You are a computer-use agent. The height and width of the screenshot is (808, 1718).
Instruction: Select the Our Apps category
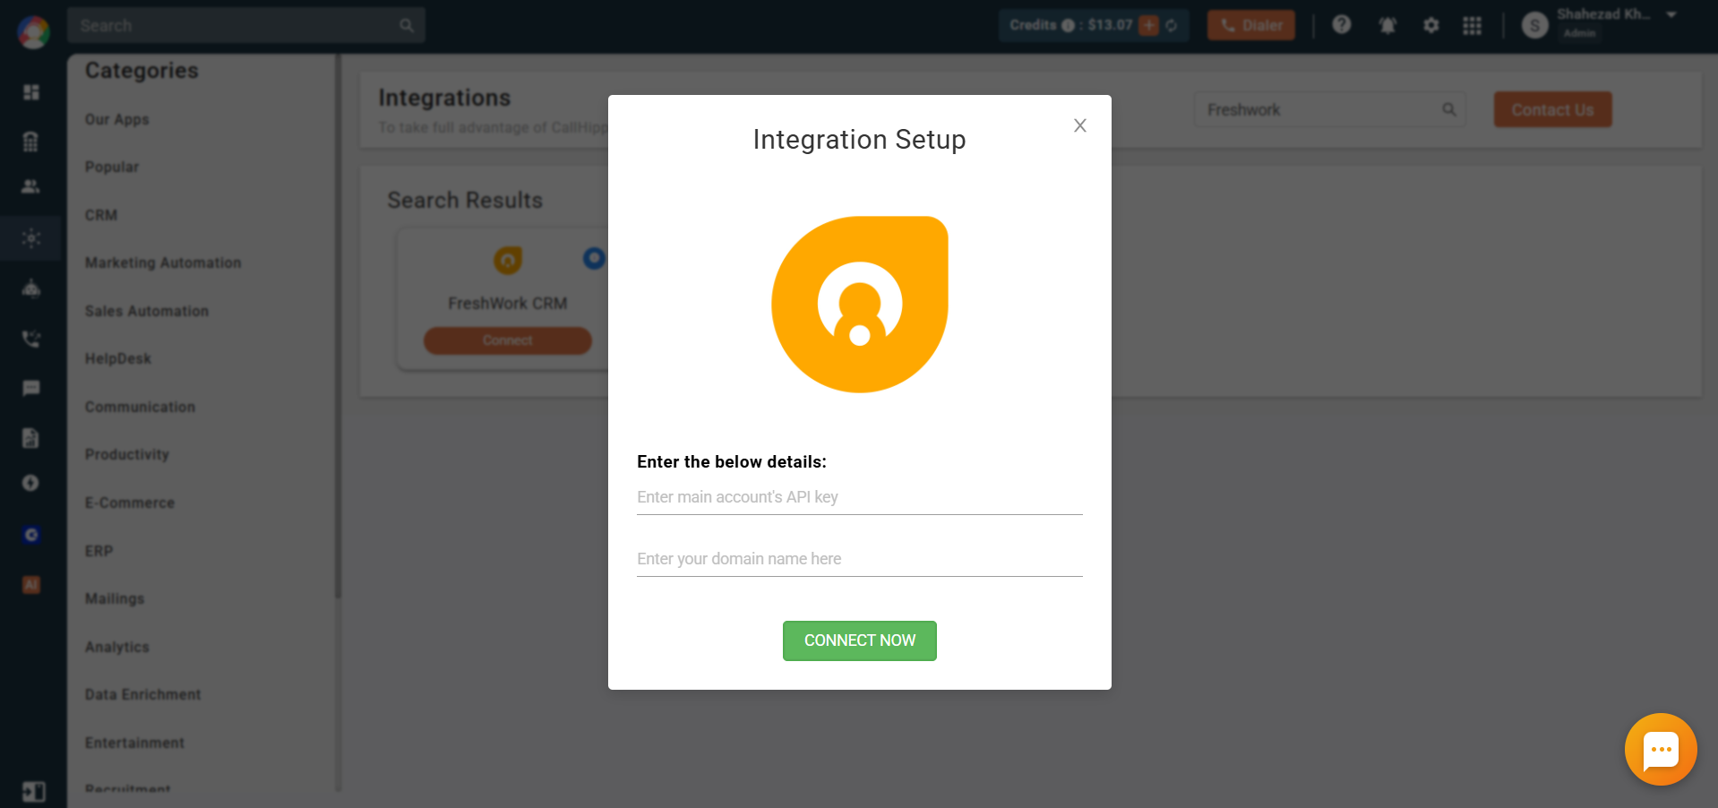point(117,119)
